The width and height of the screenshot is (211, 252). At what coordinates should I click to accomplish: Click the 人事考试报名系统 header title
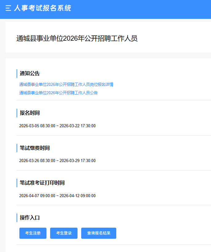coord(42,8)
